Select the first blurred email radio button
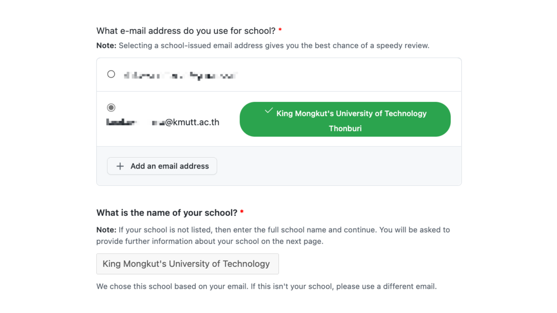557x313 pixels. (x=111, y=74)
